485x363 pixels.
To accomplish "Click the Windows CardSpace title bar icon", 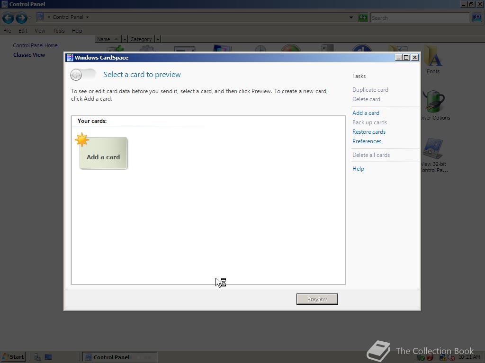I will click(70, 57).
